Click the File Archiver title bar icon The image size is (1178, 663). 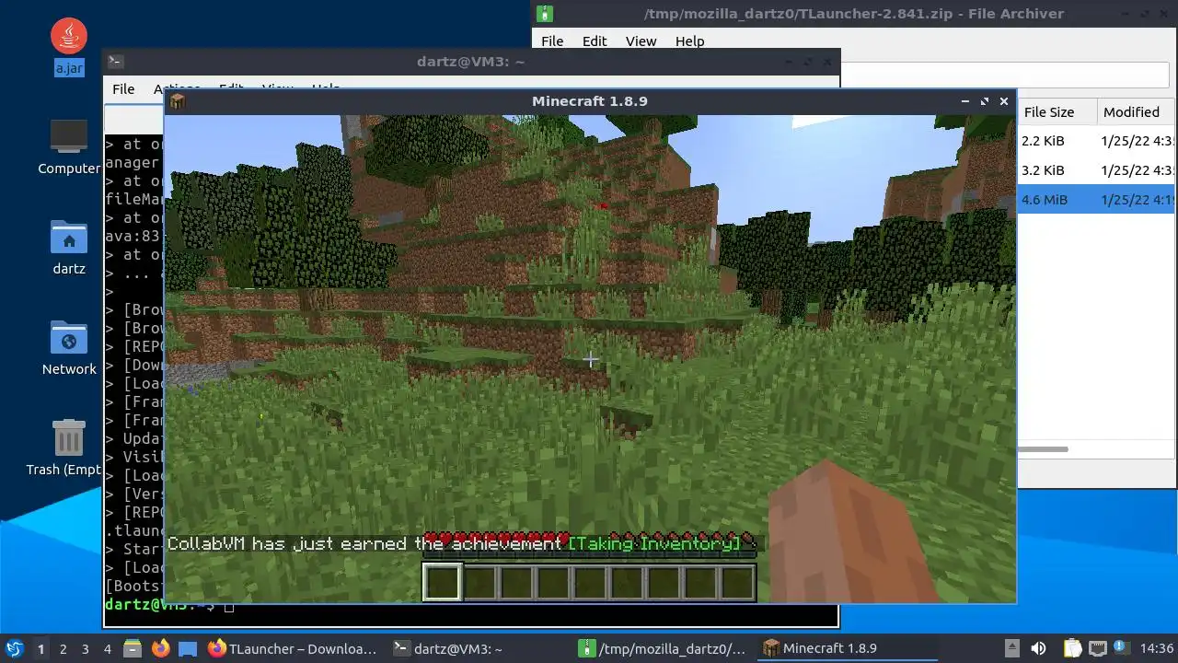(545, 14)
